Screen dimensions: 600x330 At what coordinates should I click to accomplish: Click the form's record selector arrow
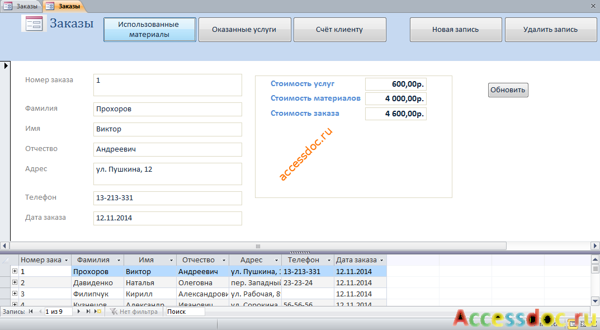pos(6,66)
